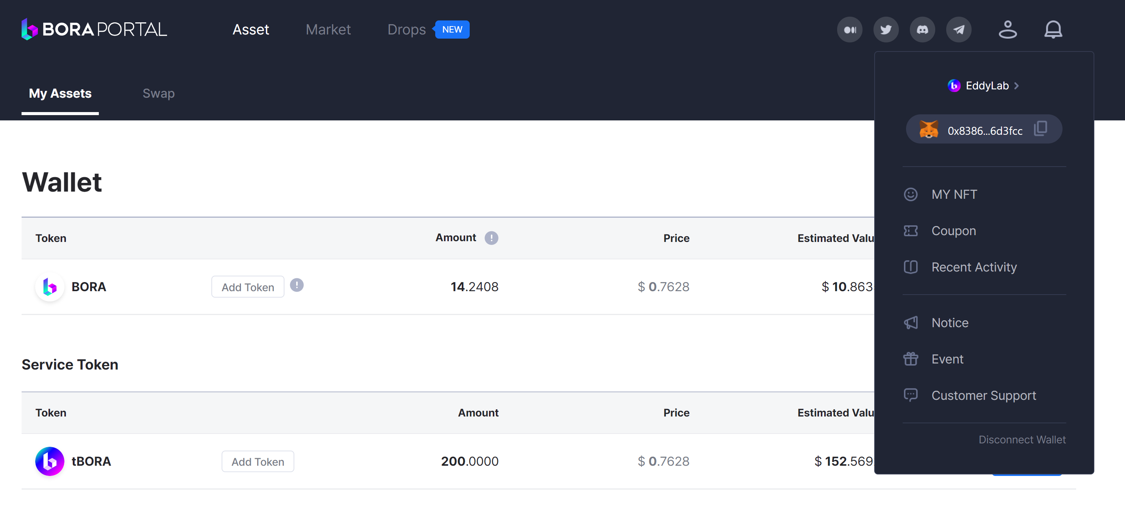Viewport: 1125px width, 521px height.
Task: Click the user profile icon
Action: click(1008, 30)
